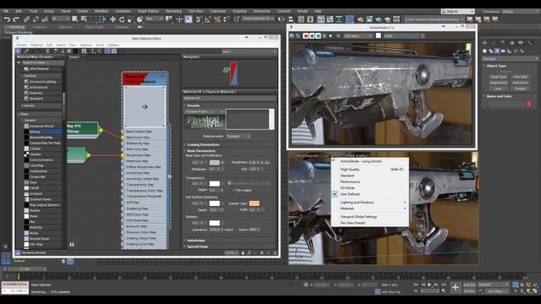This screenshot has height=304, width=541.
Task: Click Metalness Map input socket
Action: 123,161
